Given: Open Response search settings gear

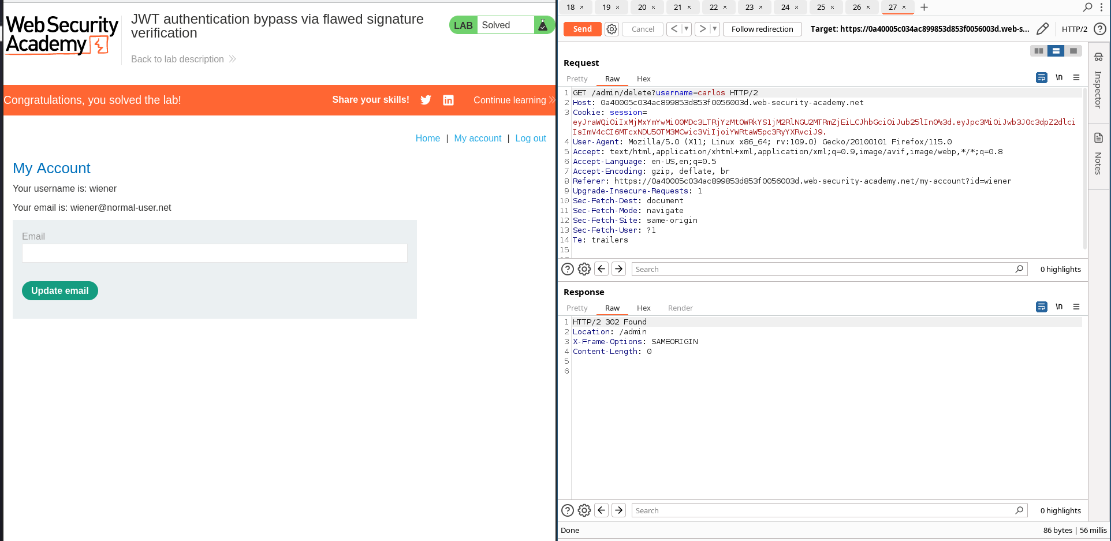Looking at the screenshot, I should [584, 510].
